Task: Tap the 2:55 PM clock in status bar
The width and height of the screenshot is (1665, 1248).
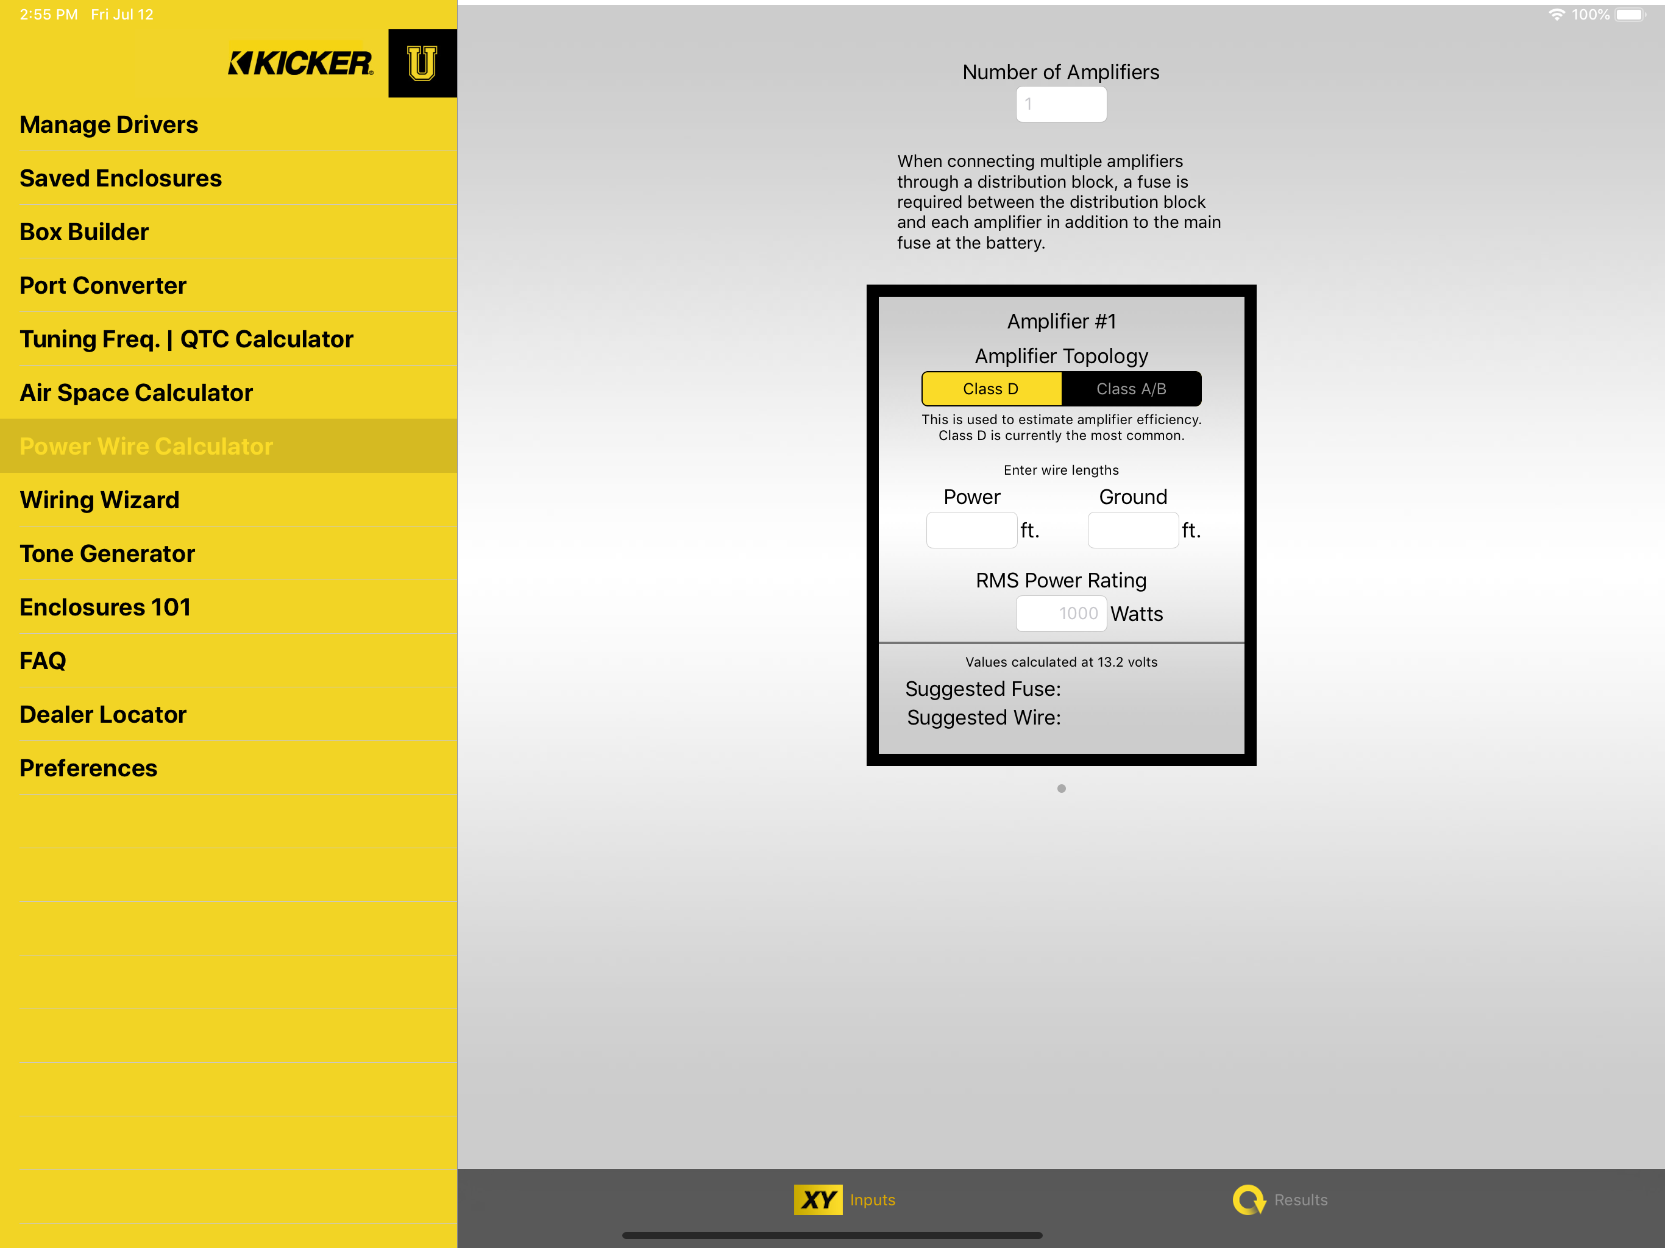Action: [49, 14]
